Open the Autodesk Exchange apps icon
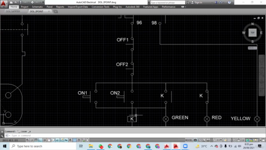The height and width of the screenshot is (150, 266). click(x=216, y=2)
